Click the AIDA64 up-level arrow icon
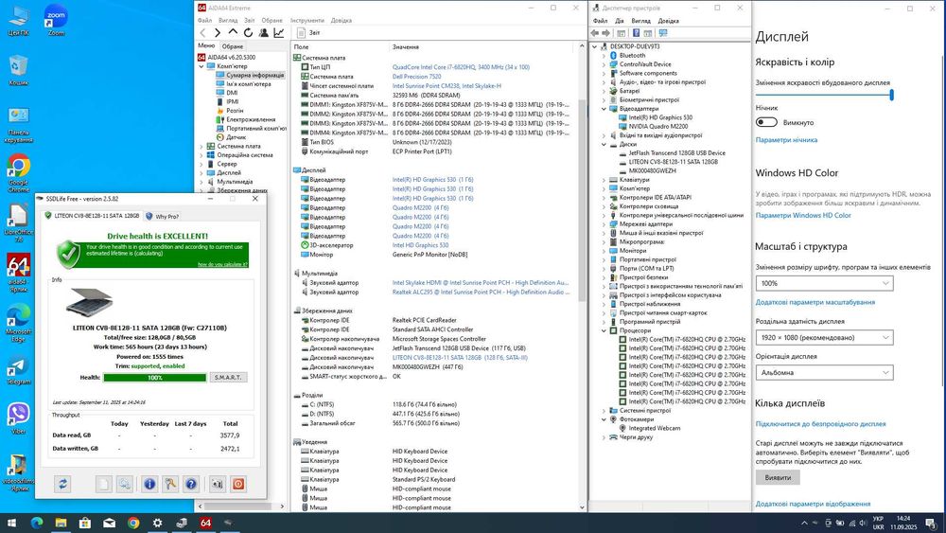The image size is (946, 533). coord(233,32)
